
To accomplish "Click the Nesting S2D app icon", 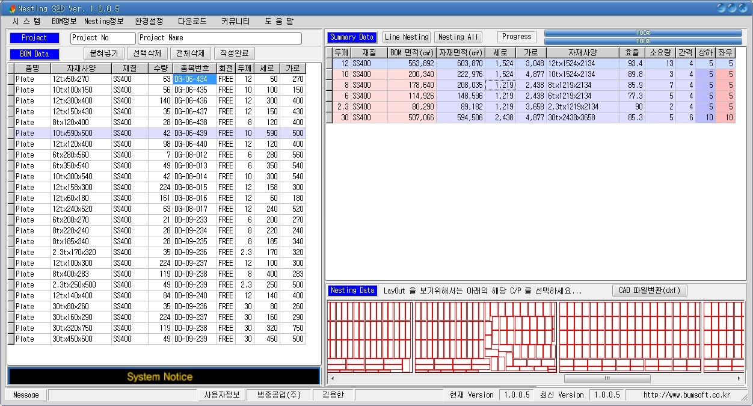I will coord(12,8).
